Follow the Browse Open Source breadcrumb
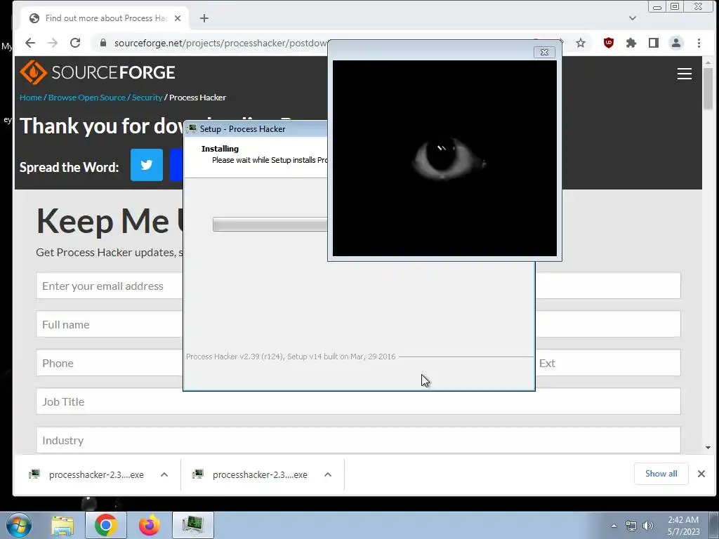This screenshot has width=719, height=539. tap(86, 98)
